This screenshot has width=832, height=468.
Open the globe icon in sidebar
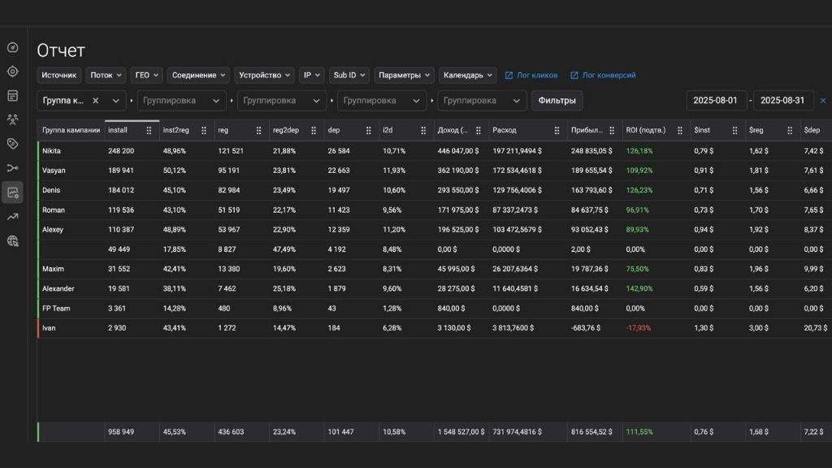12,240
